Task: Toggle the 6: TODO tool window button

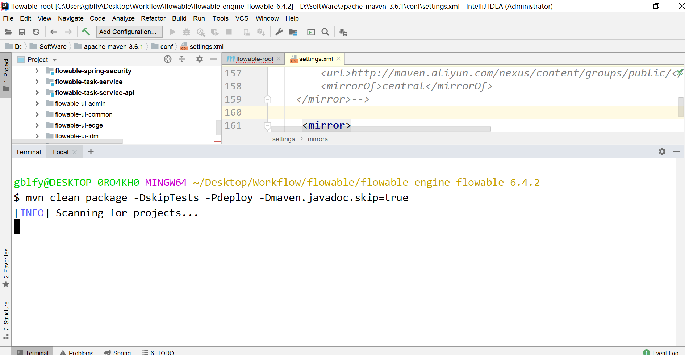Action: [158, 352]
